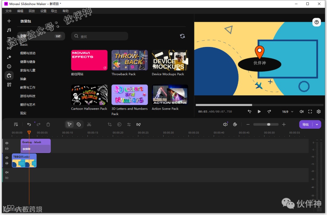327x215 pixels.
Task: Expand the export button dropdown arrow
Action: [x=317, y=124]
